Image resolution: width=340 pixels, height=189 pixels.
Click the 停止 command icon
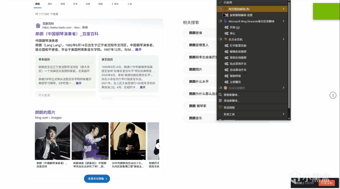pyautogui.click(x=226, y=33)
